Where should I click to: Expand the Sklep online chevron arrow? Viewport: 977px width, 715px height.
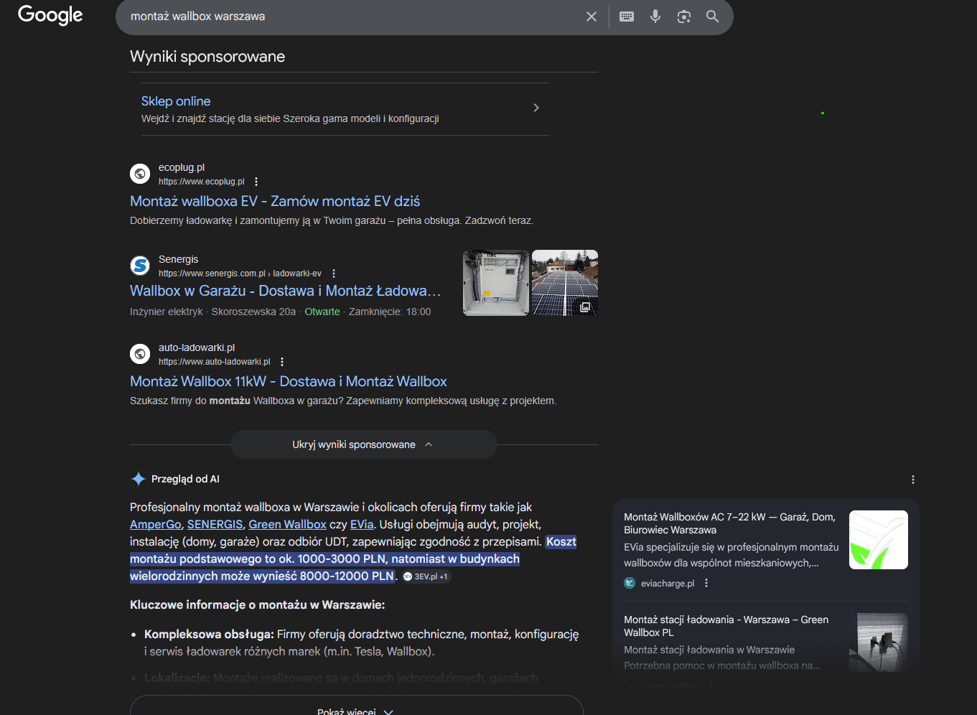pos(536,108)
